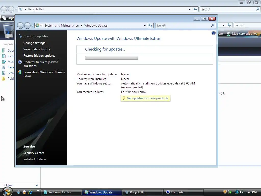Select Windows Update in the breadcrumb
The width and height of the screenshot is (261, 196).
96,26
